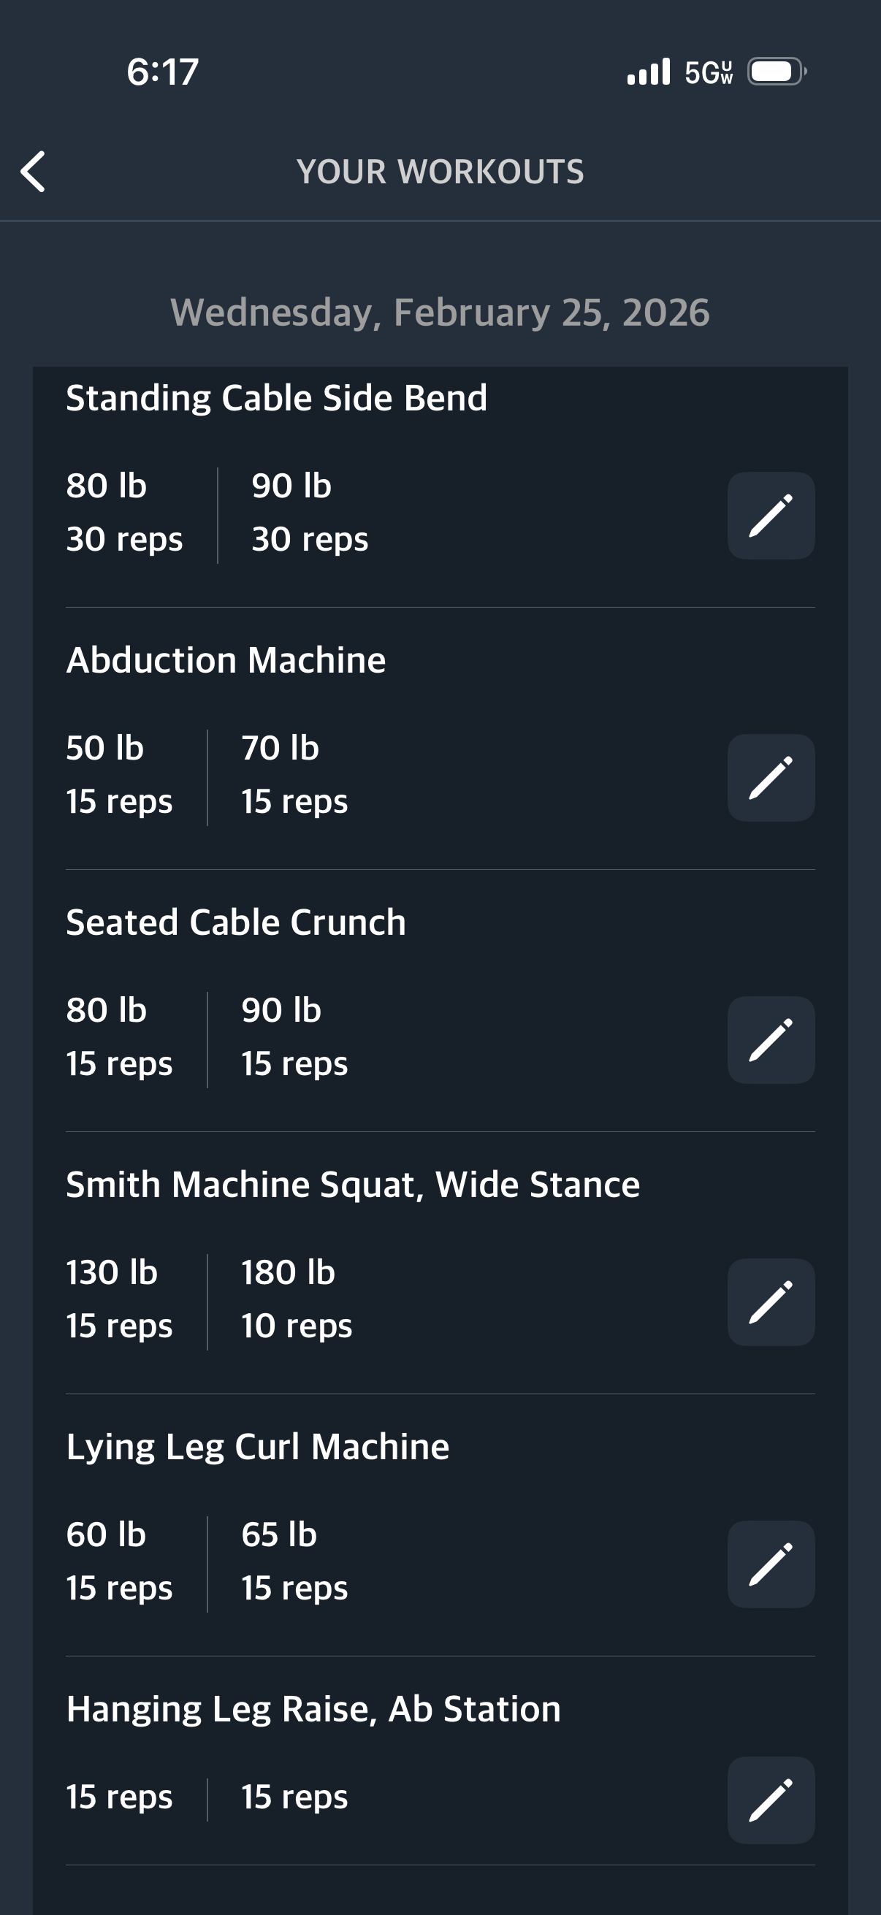Tap the Wednesday, February 25, 2026 date

440,313
